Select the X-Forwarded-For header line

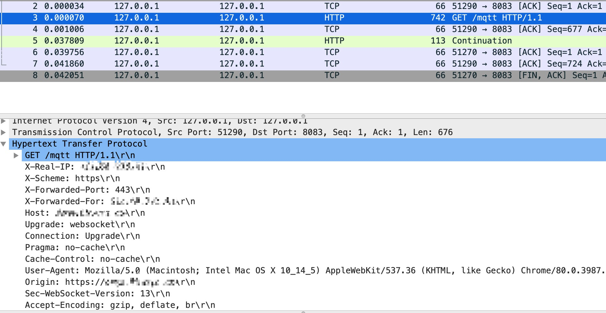[x=110, y=201]
